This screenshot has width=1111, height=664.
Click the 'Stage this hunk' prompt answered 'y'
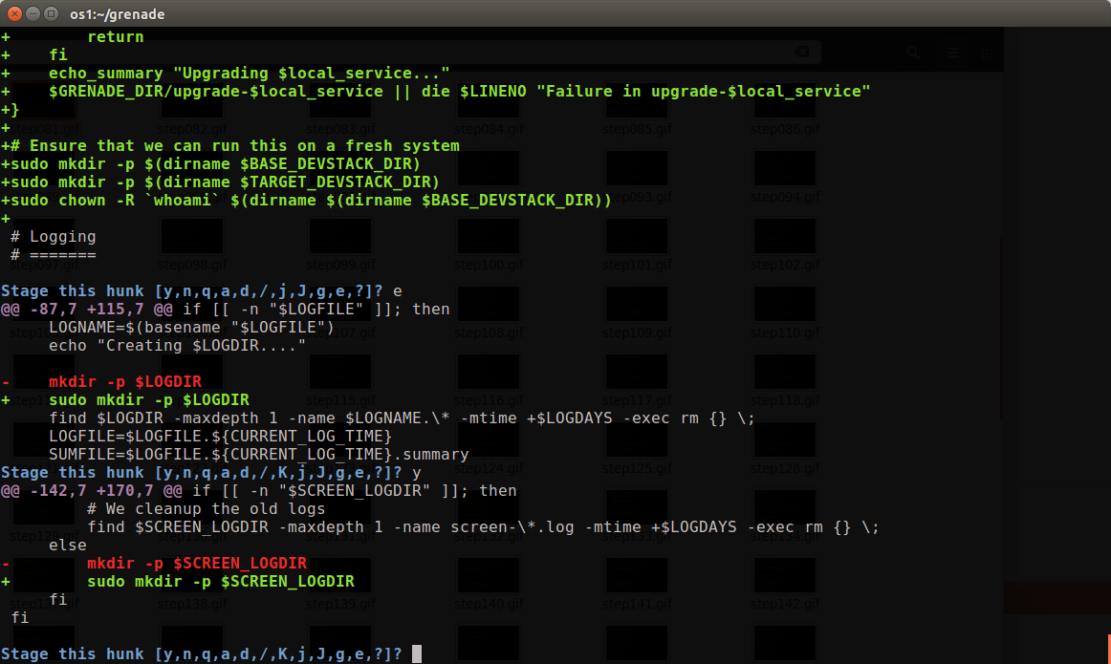point(211,473)
